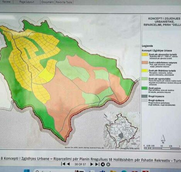Click the 'Koncepti i Zgjidhjes Urbane' legend subtitle

click(157, 51)
